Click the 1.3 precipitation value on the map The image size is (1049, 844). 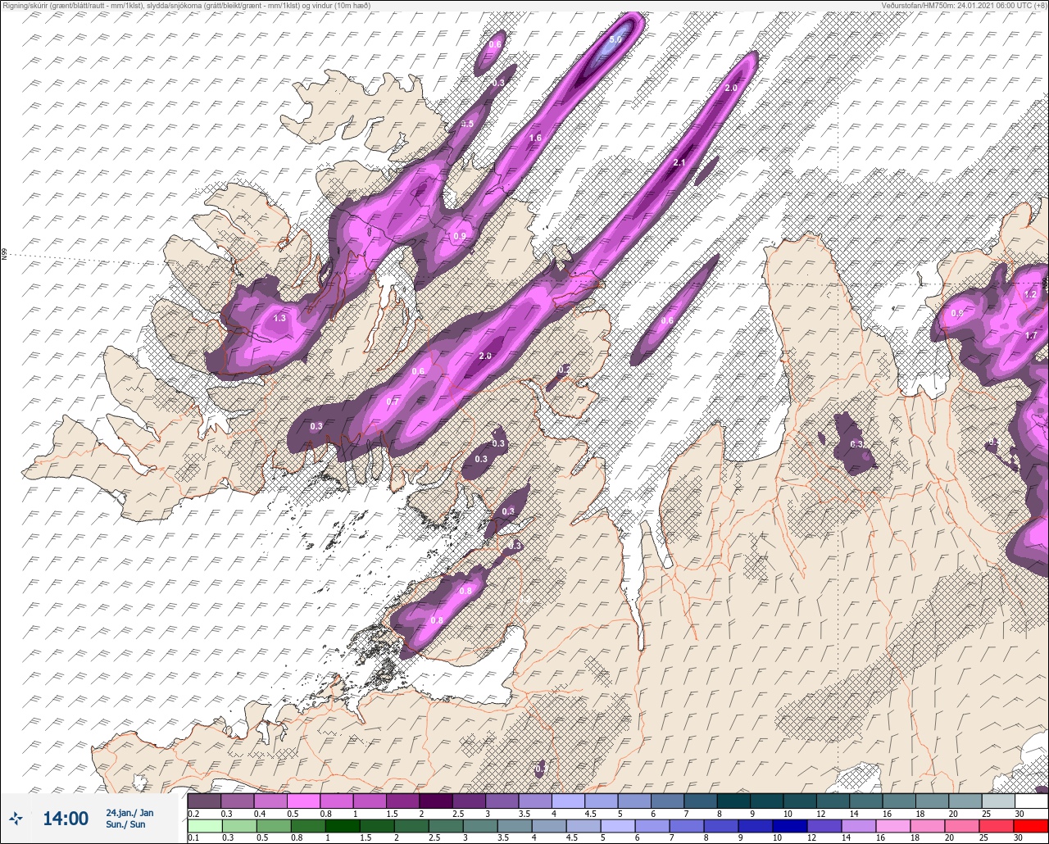coord(279,318)
